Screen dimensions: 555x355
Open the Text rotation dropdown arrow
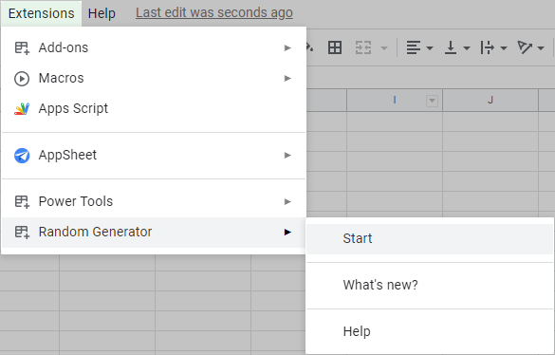tap(541, 47)
